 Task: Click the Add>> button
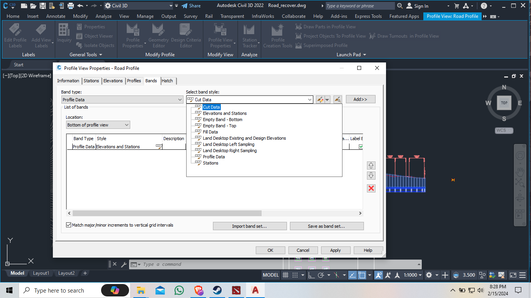click(x=360, y=99)
